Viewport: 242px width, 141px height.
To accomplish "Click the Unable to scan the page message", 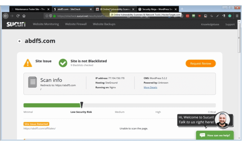I will click(134, 129).
